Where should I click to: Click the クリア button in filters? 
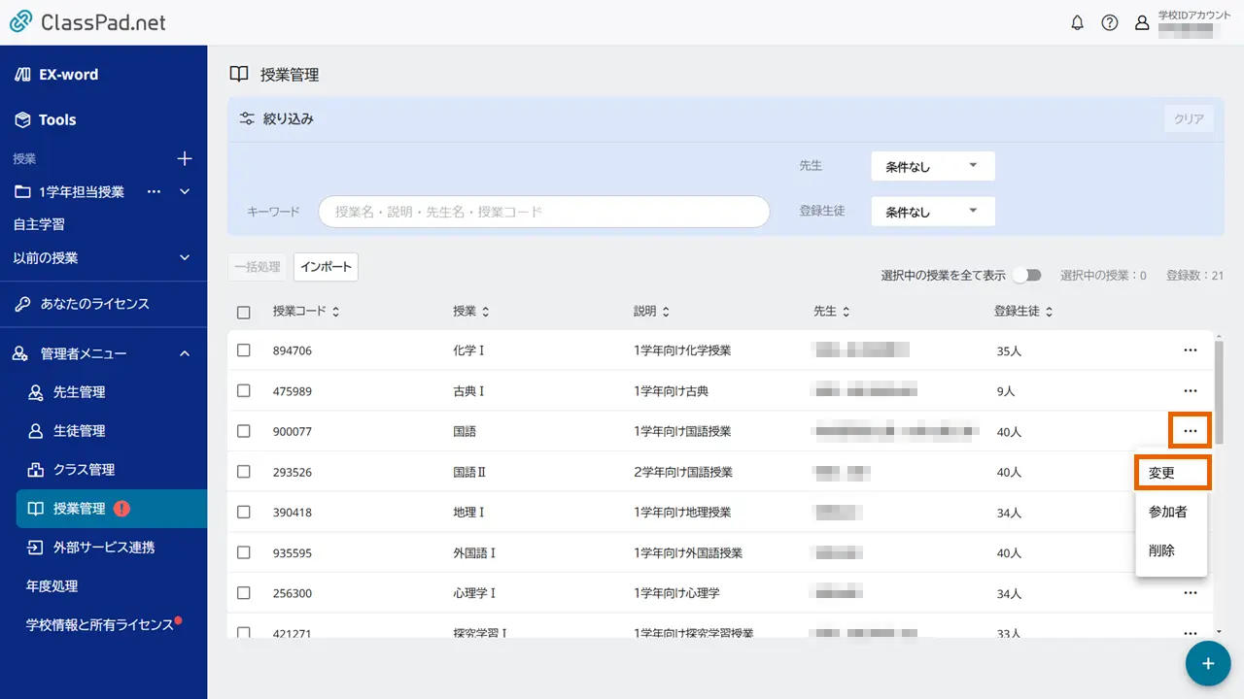pos(1188,117)
